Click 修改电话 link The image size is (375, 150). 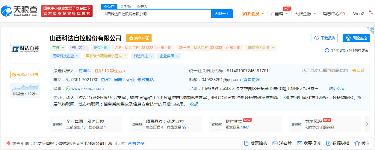pyautogui.click(x=146, y=80)
